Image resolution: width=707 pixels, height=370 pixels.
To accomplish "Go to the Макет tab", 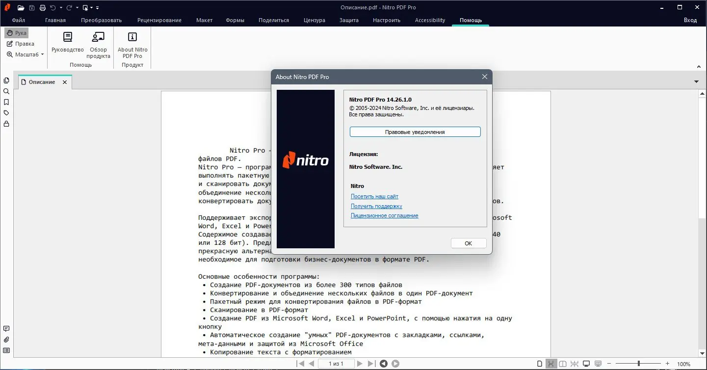I will click(204, 20).
